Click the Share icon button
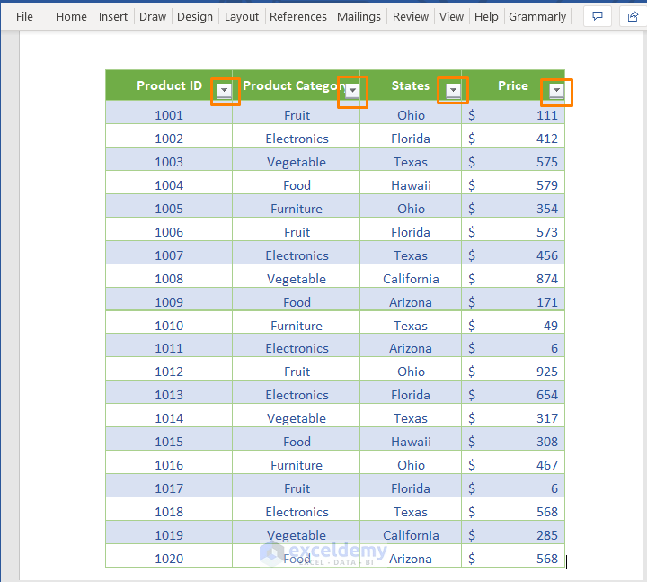The height and width of the screenshot is (582, 647). (633, 16)
